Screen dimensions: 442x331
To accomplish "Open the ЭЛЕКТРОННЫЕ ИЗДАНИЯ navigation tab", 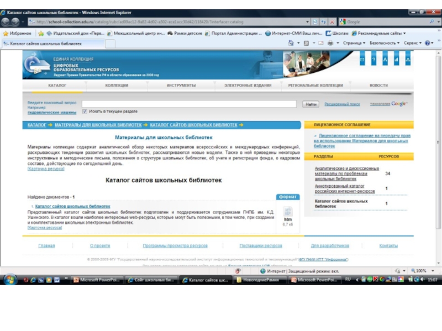I will pyautogui.click(x=248, y=86).
